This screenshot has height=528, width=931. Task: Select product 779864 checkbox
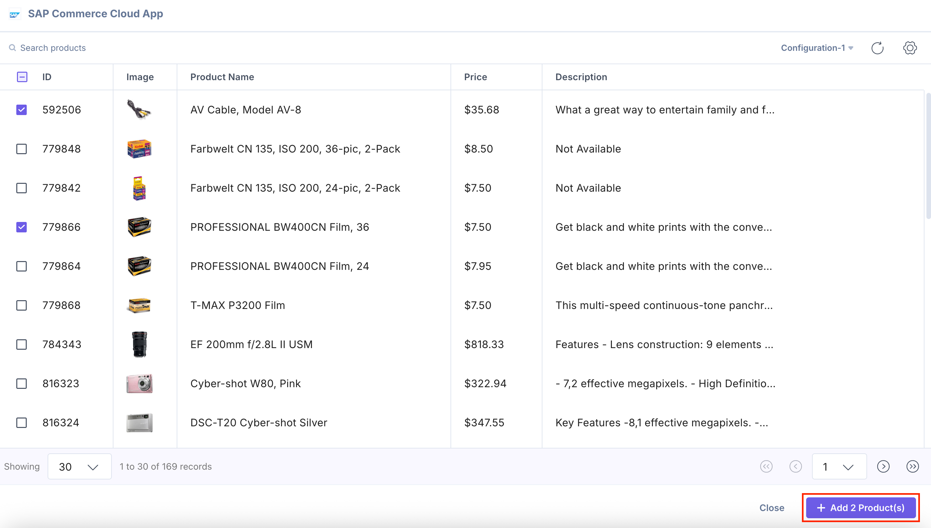pos(22,266)
